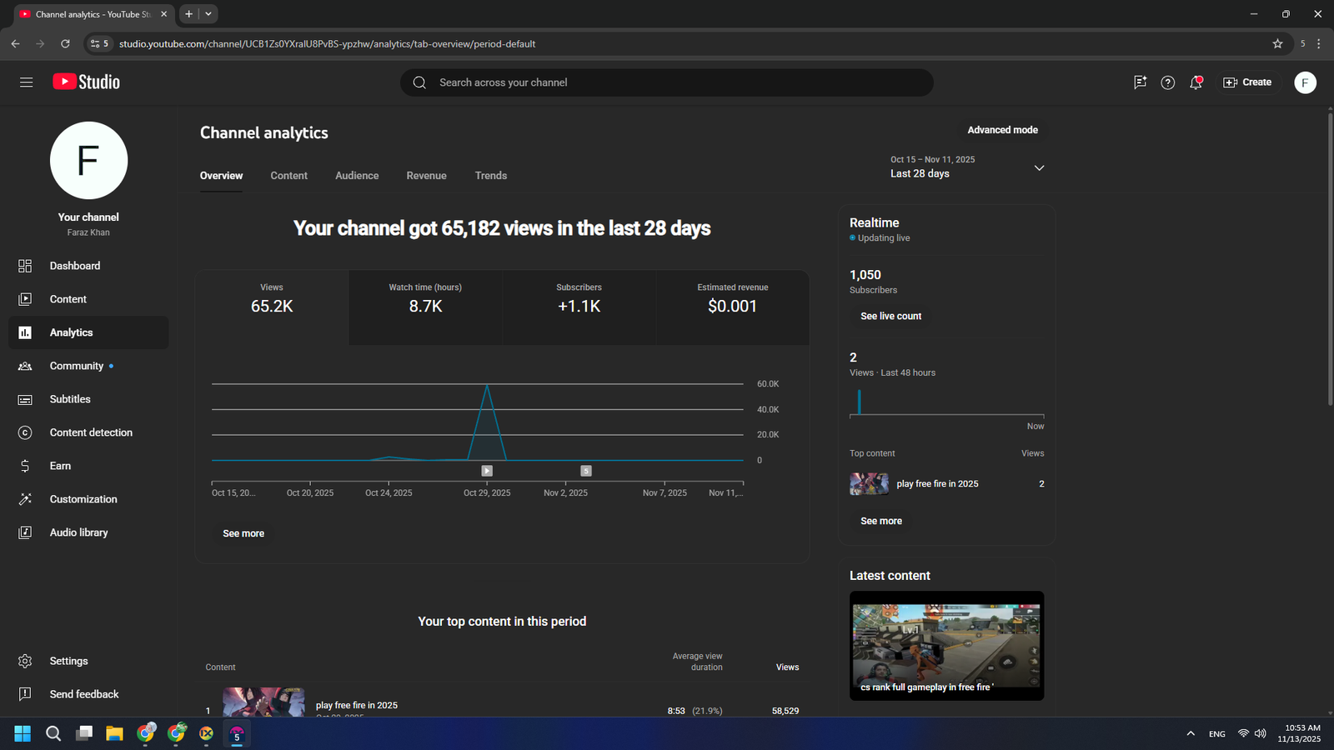Click the video published marker on chart
Viewport: 1334px width, 750px height.
(x=487, y=471)
